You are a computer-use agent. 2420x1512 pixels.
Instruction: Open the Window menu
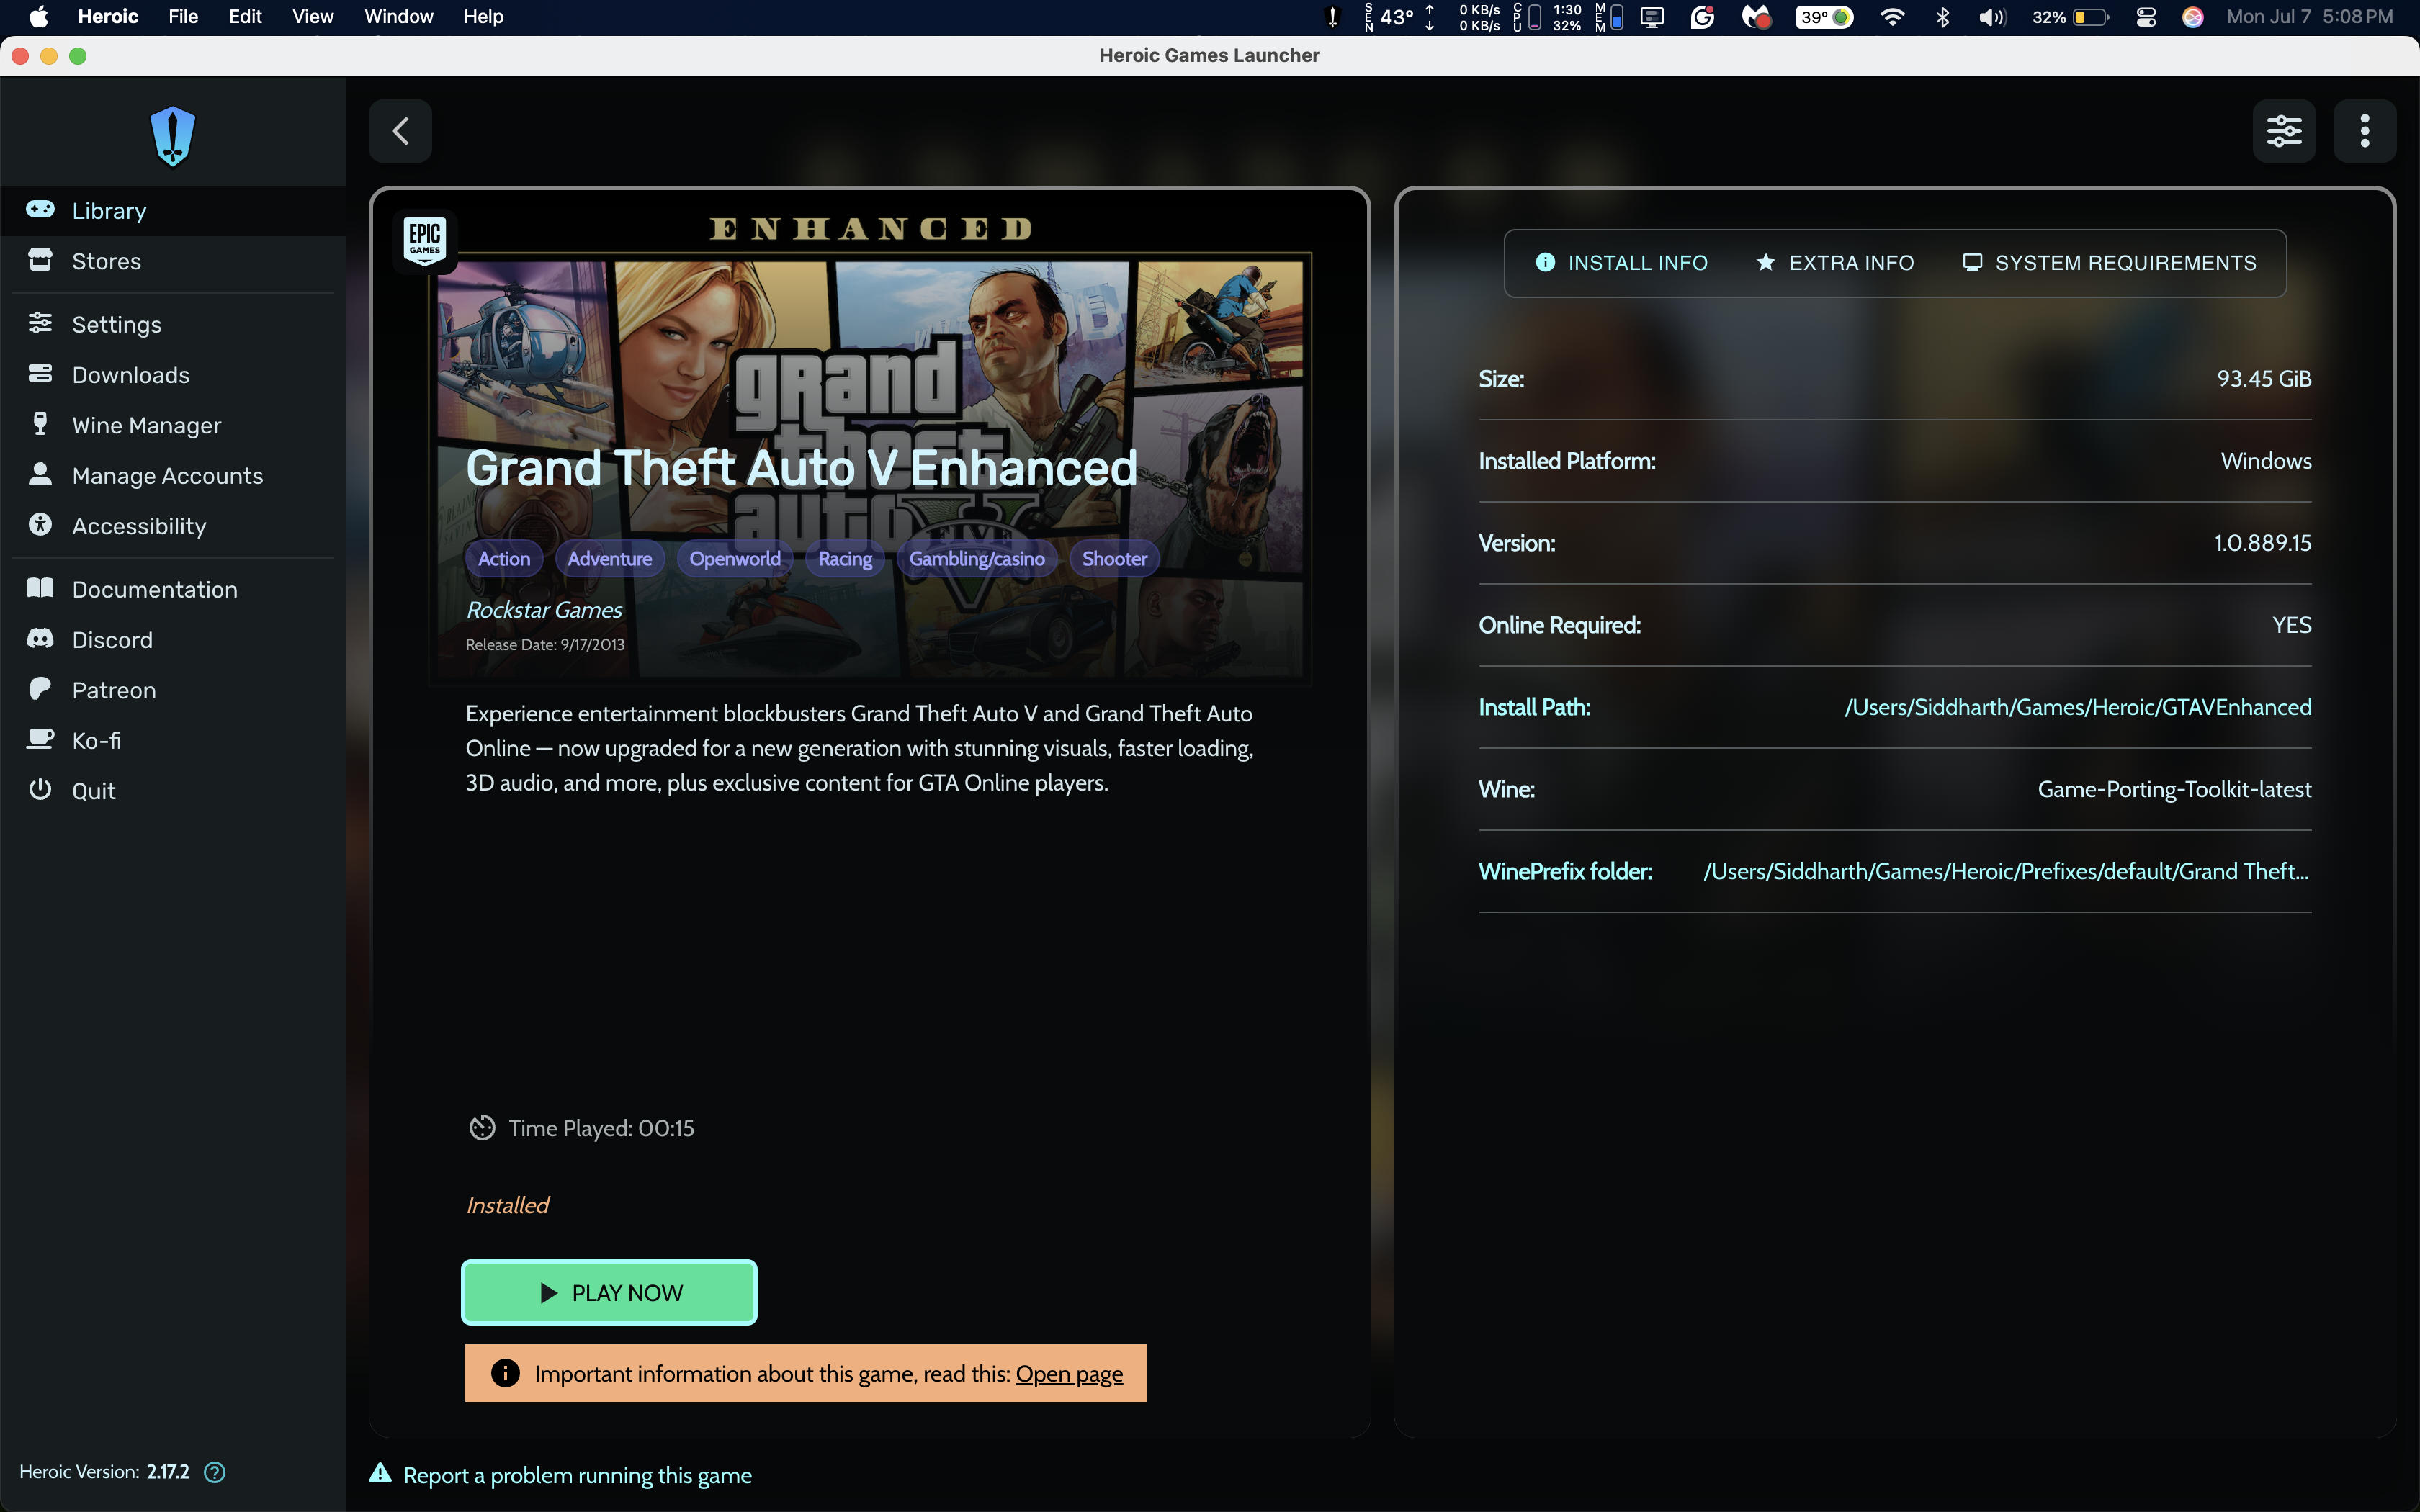[399, 17]
